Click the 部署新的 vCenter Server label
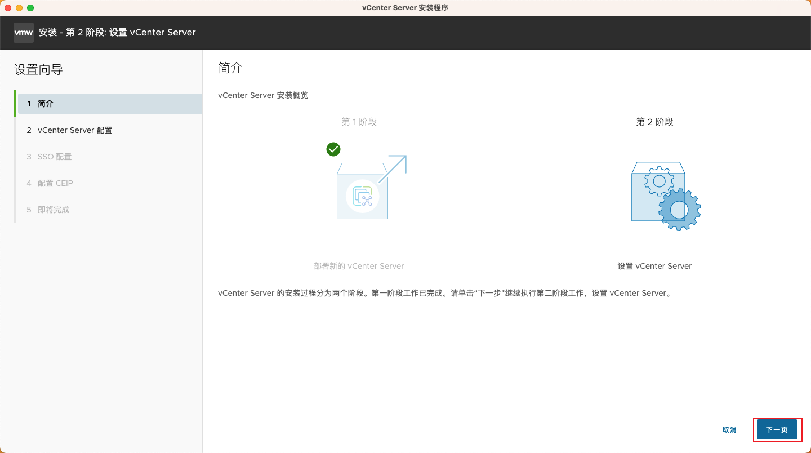The image size is (811, 453). tap(359, 266)
